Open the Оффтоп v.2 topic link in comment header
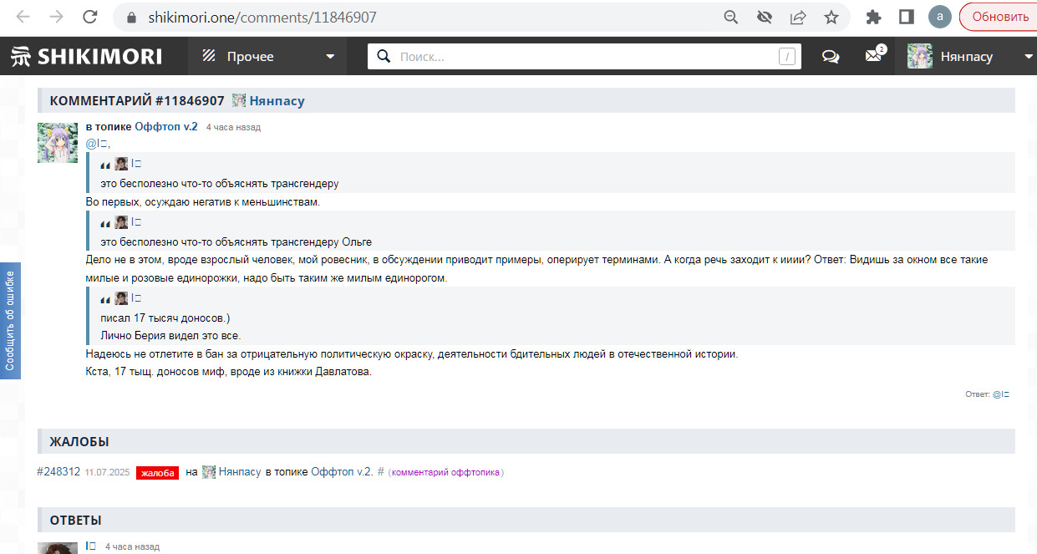 point(165,127)
